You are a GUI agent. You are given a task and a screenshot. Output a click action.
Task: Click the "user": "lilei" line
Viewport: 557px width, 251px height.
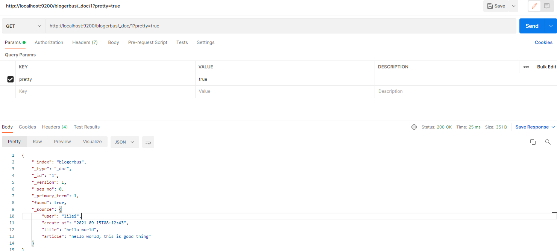point(62,216)
